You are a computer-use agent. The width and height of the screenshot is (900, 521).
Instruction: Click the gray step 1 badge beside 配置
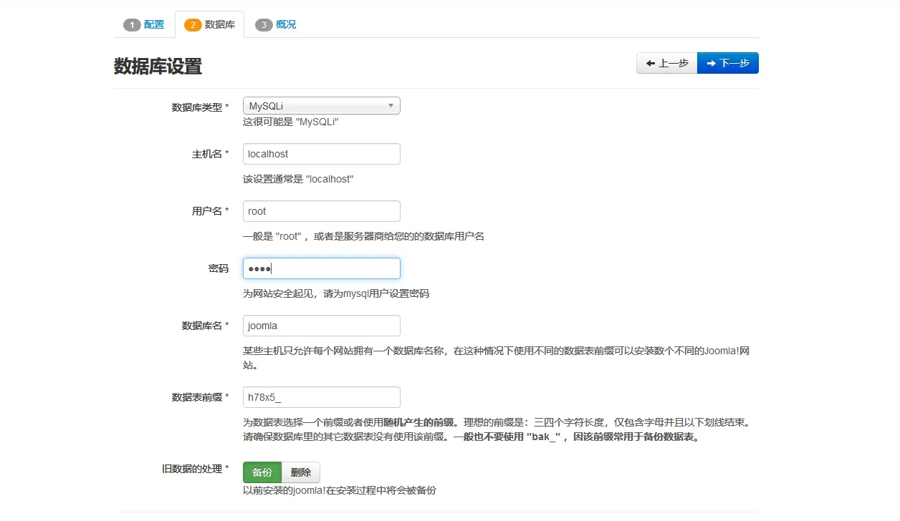[x=132, y=25]
